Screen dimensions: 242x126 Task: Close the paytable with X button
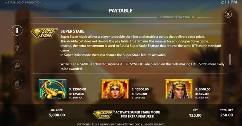point(228,14)
